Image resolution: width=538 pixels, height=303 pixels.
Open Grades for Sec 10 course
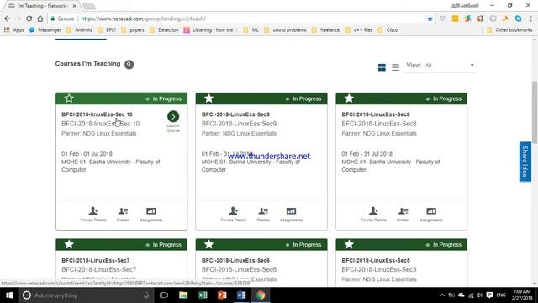123,214
